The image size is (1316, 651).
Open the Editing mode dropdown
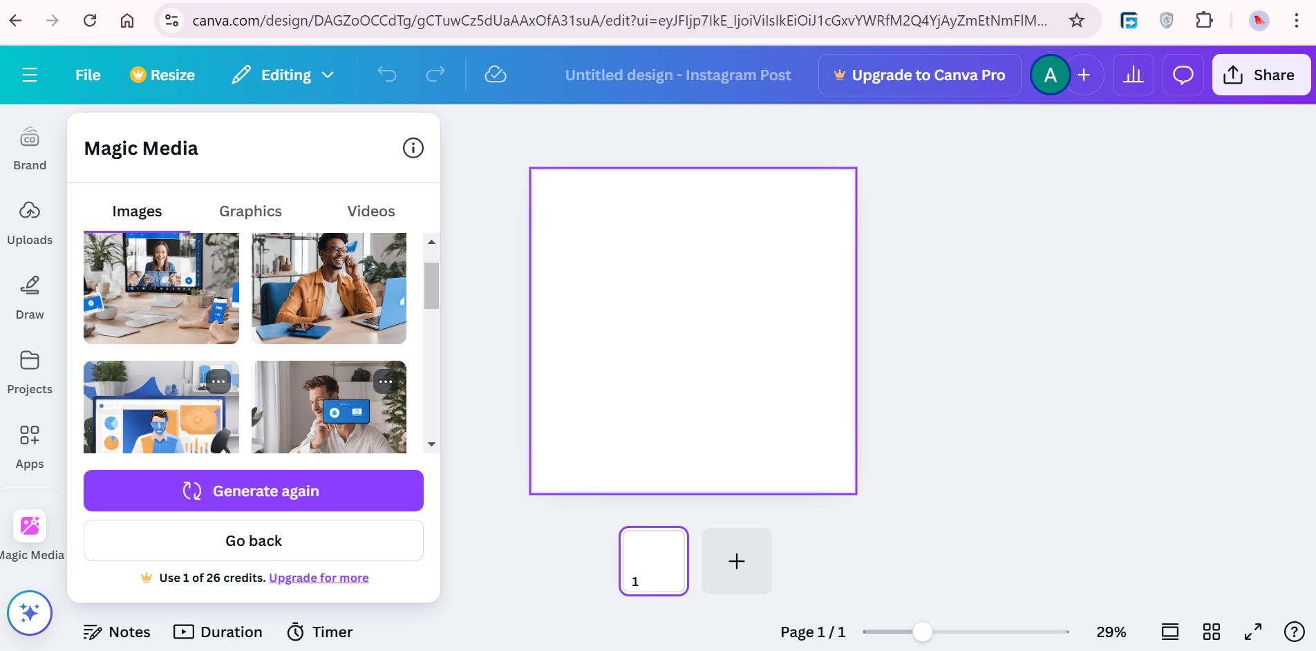[x=283, y=75]
